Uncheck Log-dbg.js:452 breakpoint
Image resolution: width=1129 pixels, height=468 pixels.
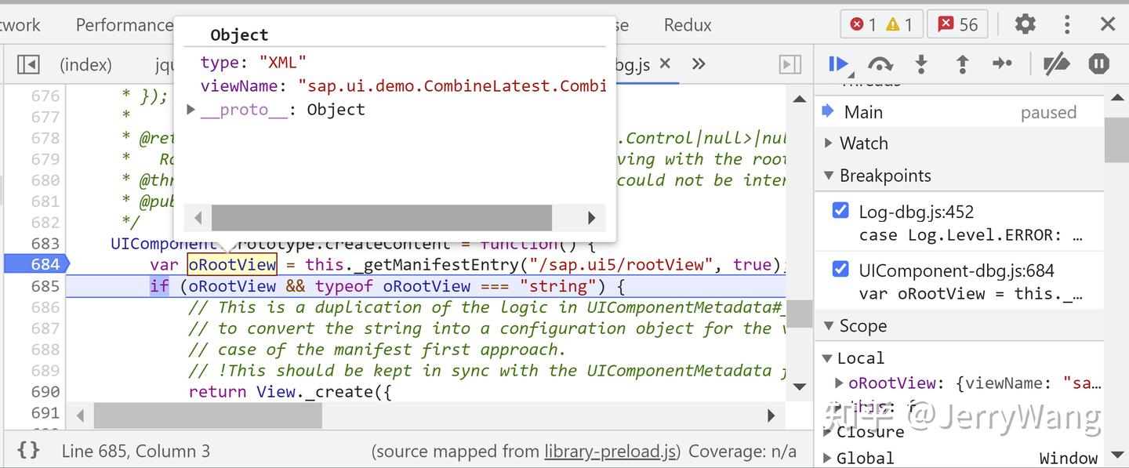pyautogui.click(x=840, y=210)
